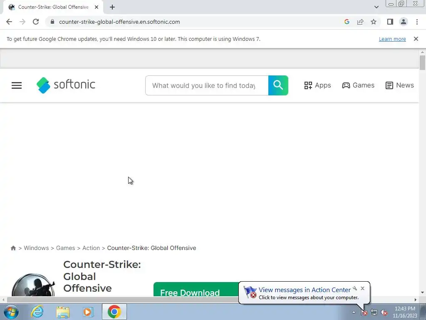This screenshot has height=320, width=426.
Task: Click the horizontal scrollbar thumb
Action: [x=124, y=300]
